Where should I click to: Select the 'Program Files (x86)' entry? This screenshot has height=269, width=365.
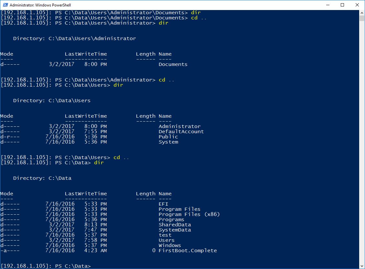point(189,214)
